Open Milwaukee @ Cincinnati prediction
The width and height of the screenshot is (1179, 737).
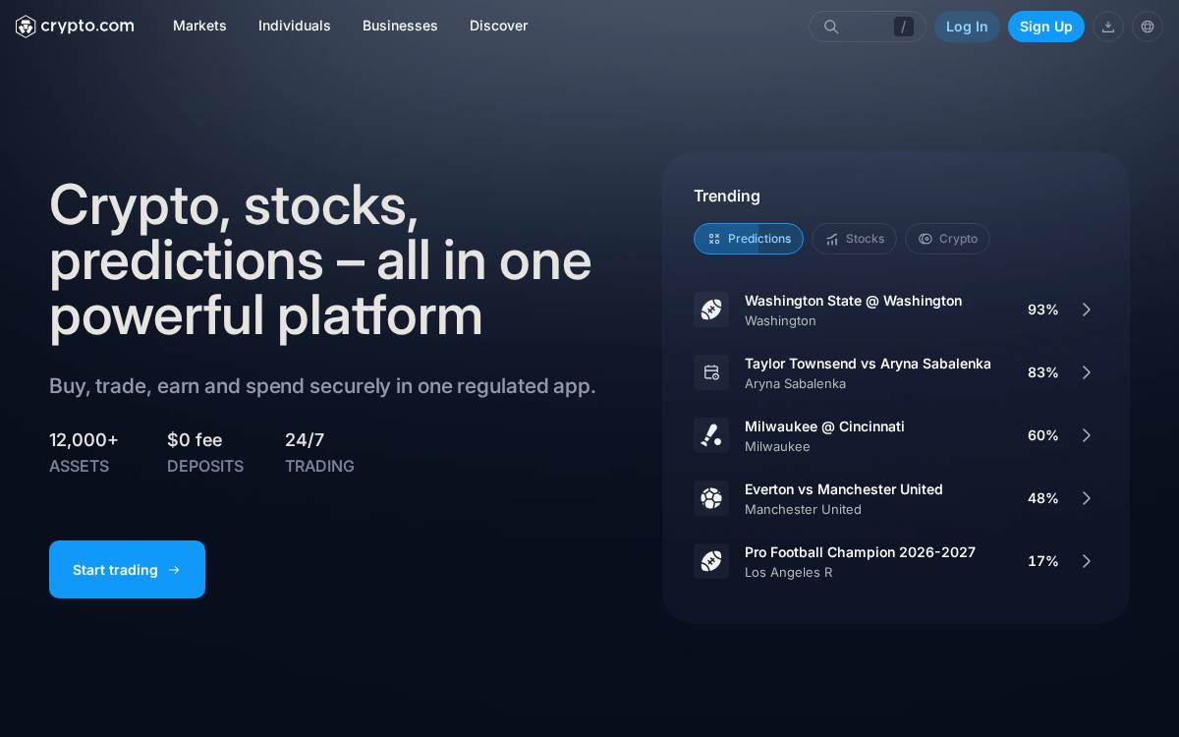click(896, 435)
